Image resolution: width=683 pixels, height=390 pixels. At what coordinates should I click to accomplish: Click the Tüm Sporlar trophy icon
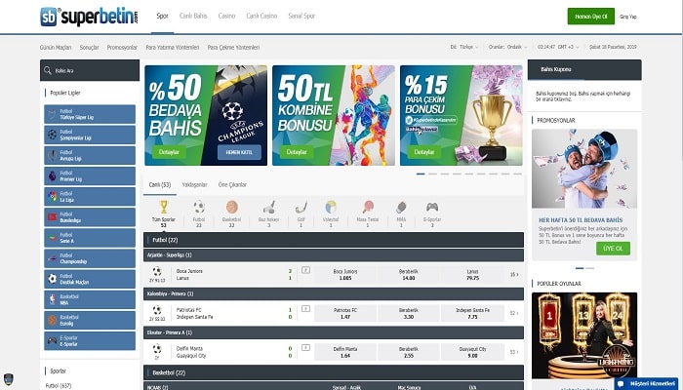pos(163,208)
